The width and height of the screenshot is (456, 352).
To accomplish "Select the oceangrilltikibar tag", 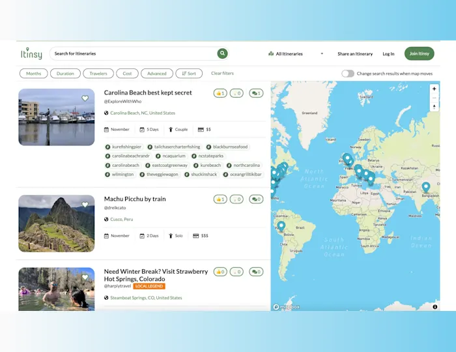I will [x=242, y=174].
